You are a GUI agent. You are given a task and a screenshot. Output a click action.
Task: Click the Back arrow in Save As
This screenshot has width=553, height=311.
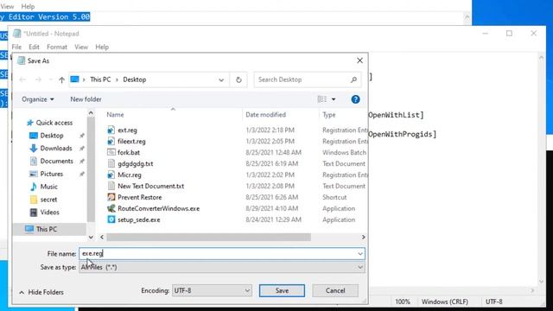pos(22,80)
